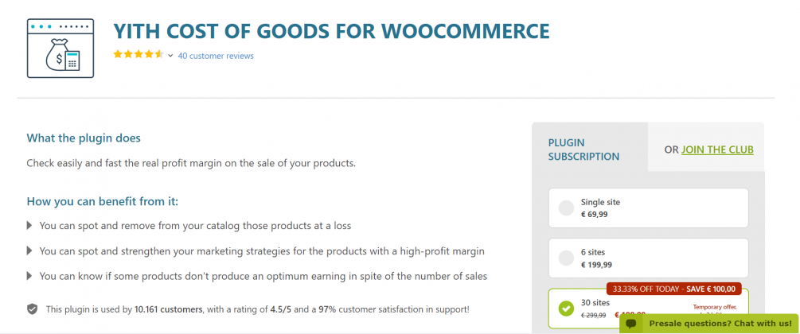
Task: Click the 'Temporary offer' red note
Action: (712, 306)
